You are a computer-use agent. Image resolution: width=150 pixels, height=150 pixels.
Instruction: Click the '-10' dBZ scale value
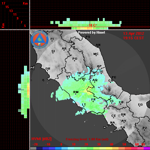(48, 144)
